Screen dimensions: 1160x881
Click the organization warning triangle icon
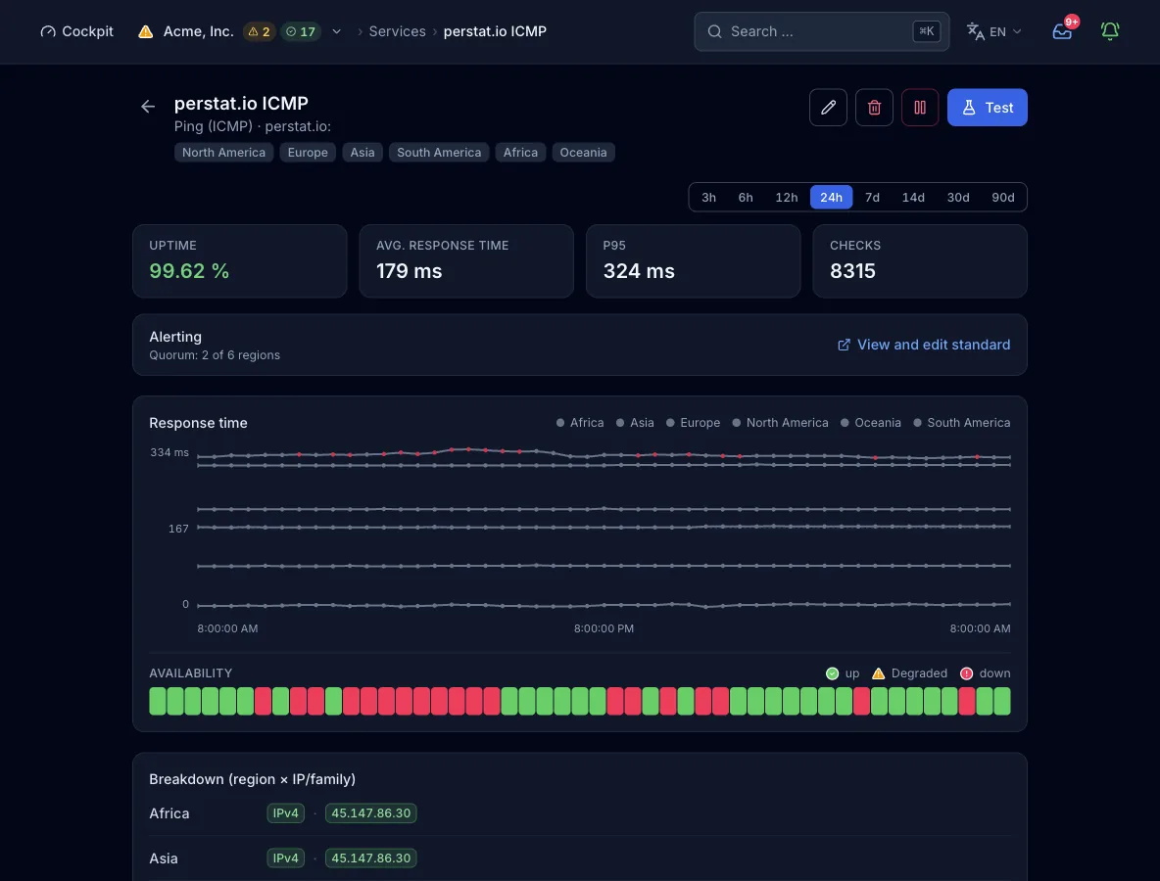(x=146, y=31)
